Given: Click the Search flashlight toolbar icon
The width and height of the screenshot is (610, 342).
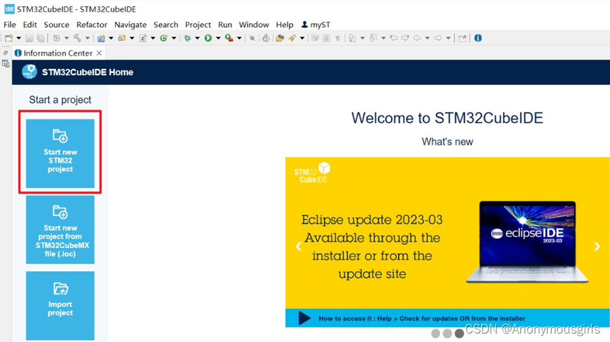Looking at the screenshot, I should (292, 38).
